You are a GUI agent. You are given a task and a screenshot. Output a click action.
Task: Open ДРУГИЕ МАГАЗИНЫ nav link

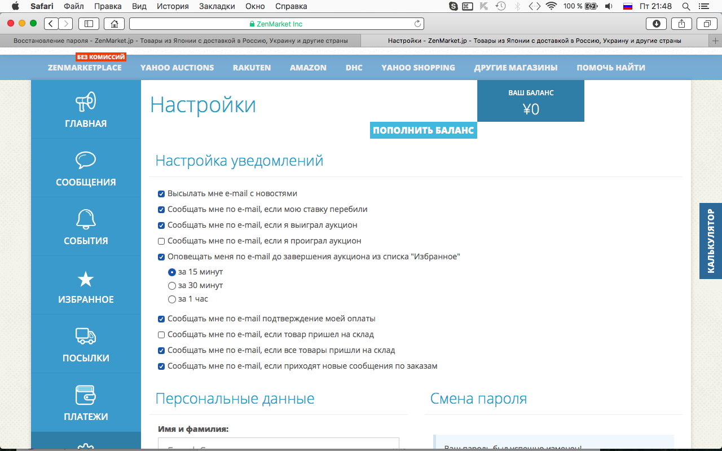coord(516,68)
